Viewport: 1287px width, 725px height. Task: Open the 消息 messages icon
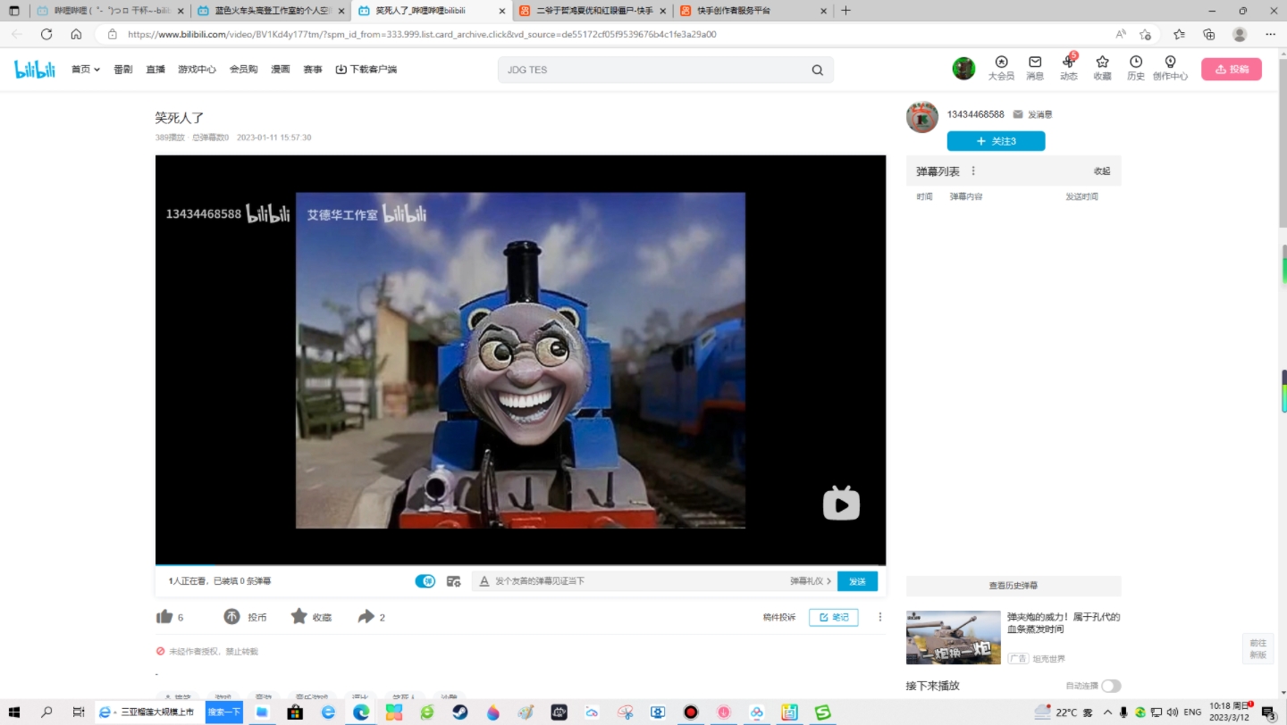pos(1035,68)
